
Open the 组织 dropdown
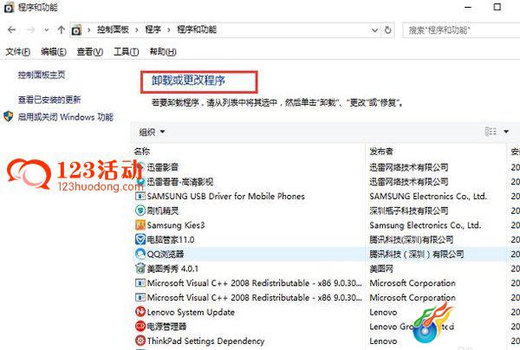click(x=152, y=132)
